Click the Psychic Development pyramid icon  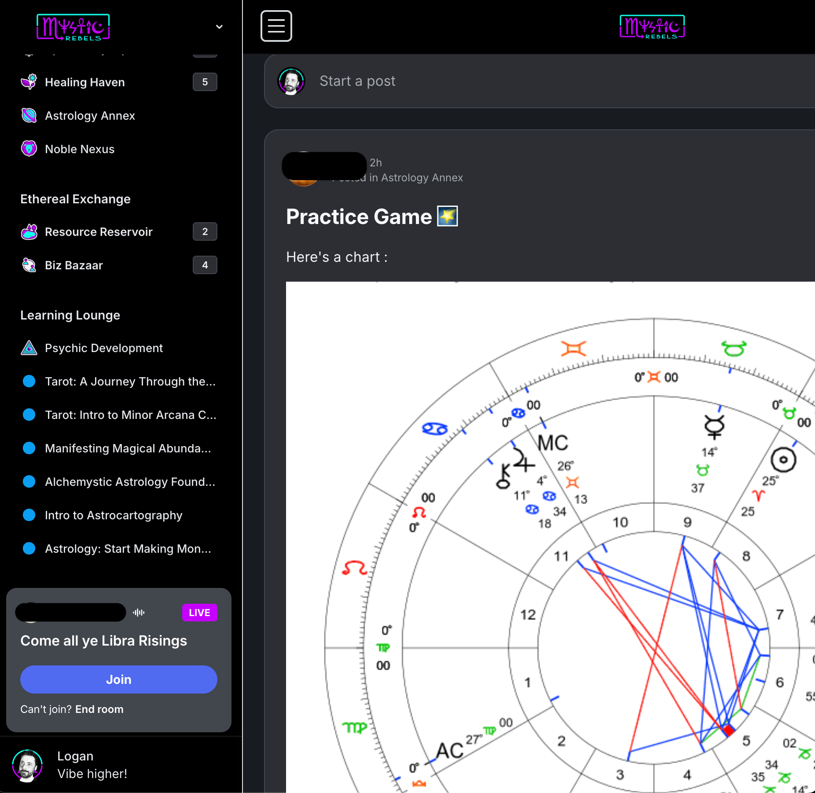click(x=29, y=348)
